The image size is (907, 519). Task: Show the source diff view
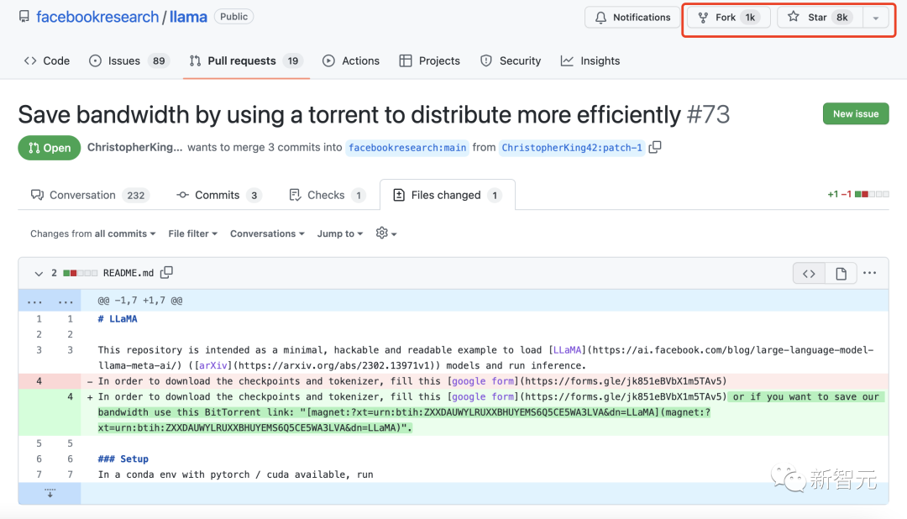tap(809, 273)
